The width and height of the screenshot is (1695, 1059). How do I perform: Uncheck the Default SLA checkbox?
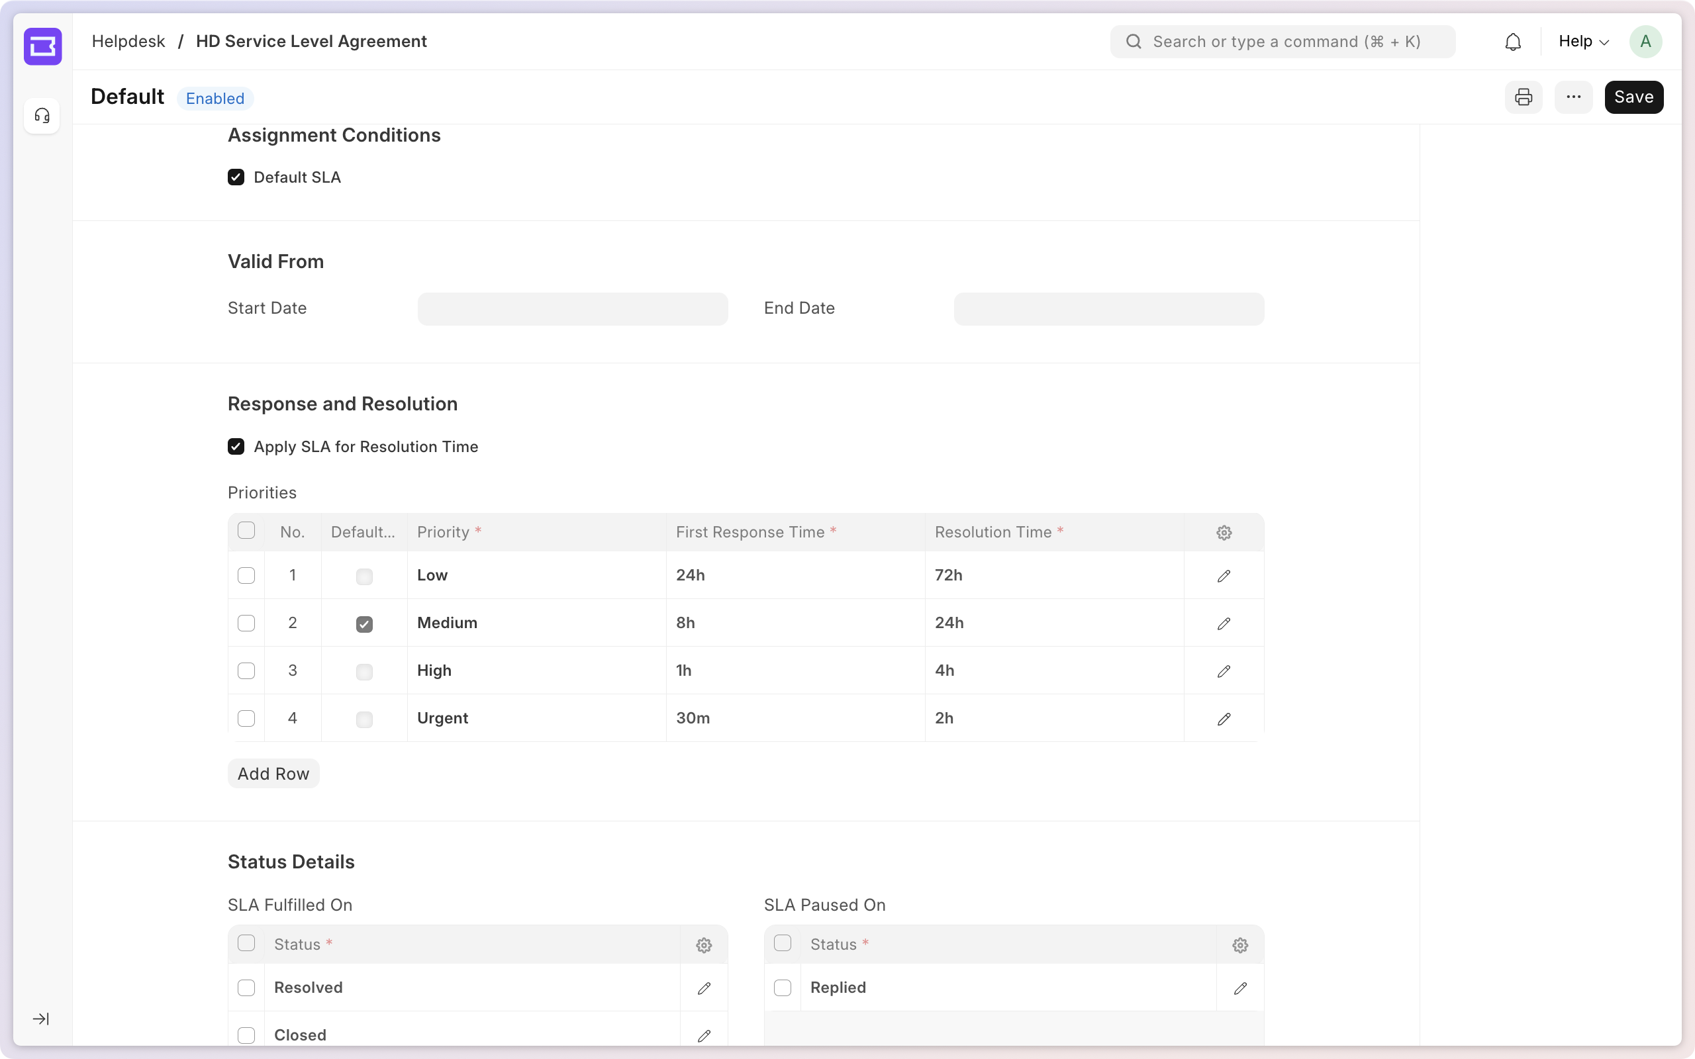tap(236, 177)
